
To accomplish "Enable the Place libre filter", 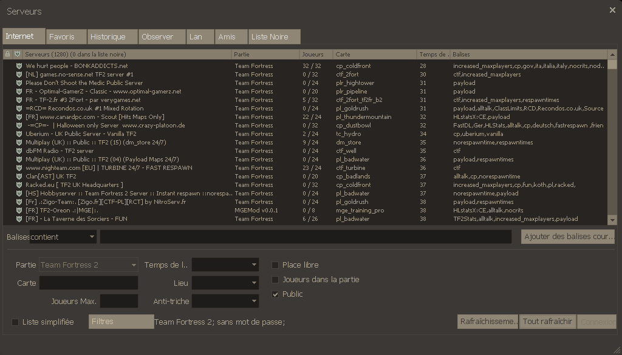I will tap(276, 265).
